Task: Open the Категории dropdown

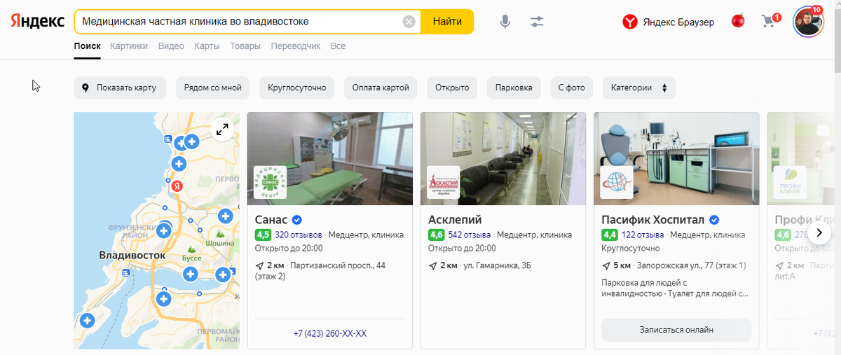Action: 639,88
